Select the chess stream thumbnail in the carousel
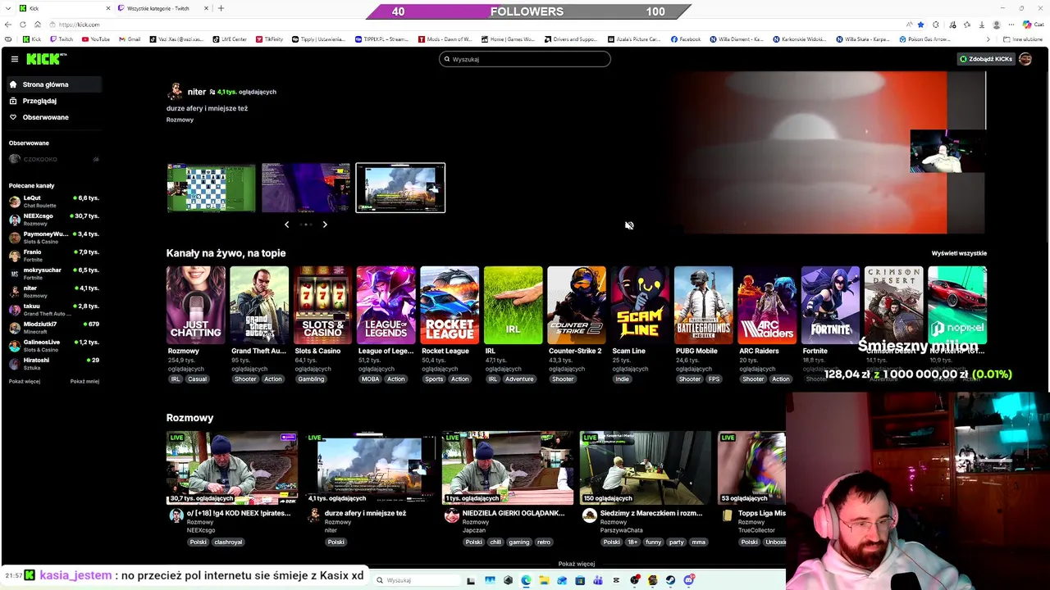Image resolution: width=1050 pixels, height=590 pixels. click(211, 188)
